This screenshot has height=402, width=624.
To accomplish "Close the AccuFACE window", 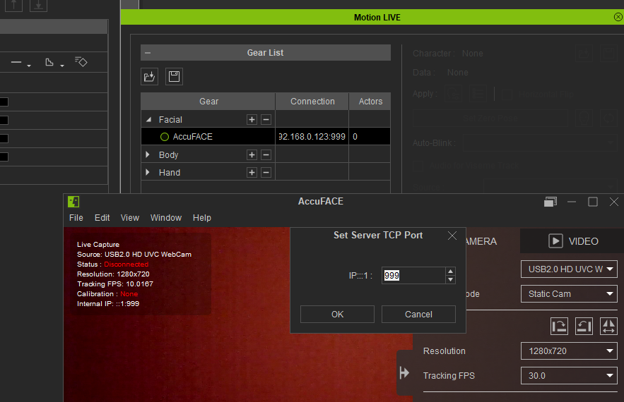I will pyautogui.click(x=614, y=202).
